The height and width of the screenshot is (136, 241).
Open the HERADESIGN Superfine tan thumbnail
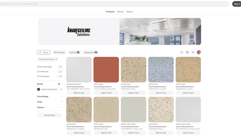point(188,70)
